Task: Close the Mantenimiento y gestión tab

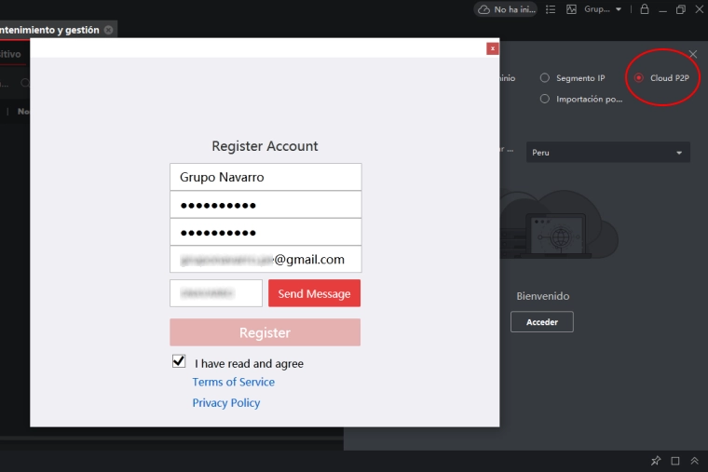Action: point(109,30)
